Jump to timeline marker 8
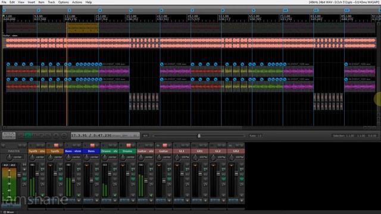 point(223,11)
